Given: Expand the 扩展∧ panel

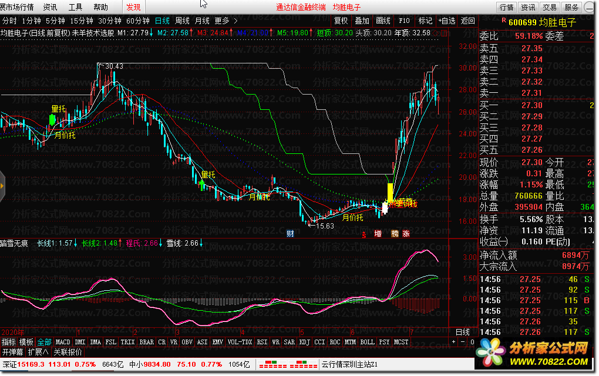Looking at the screenshot, I should [x=38, y=352].
